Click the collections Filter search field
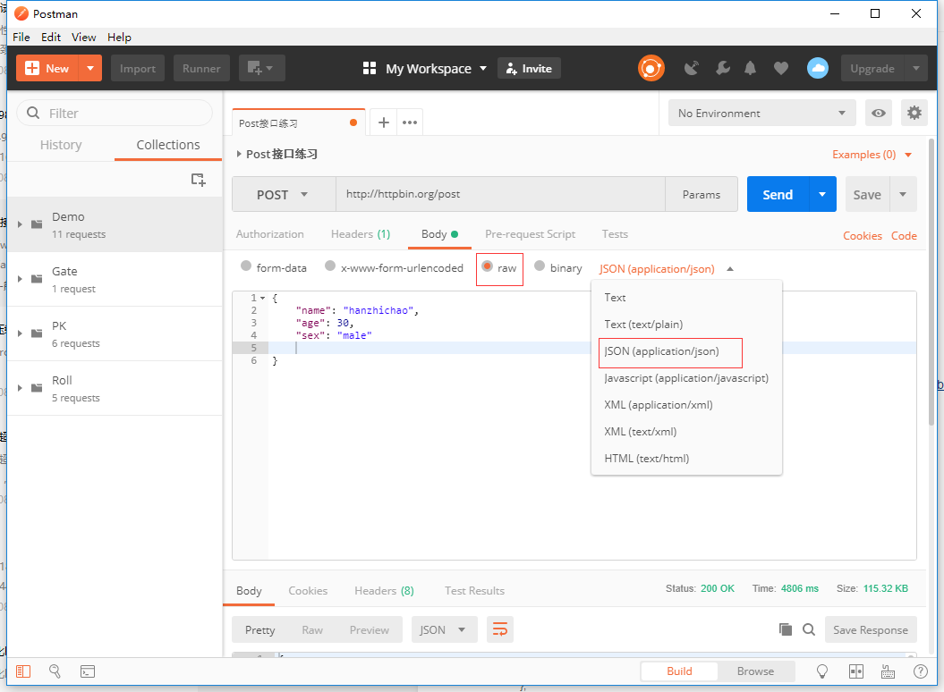 point(115,114)
